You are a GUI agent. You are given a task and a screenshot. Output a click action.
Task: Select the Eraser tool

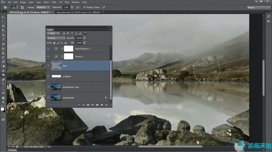coord(3,62)
